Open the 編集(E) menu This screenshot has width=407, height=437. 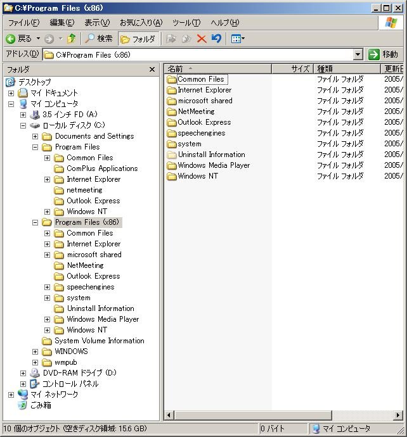pyautogui.click(x=62, y=23)
